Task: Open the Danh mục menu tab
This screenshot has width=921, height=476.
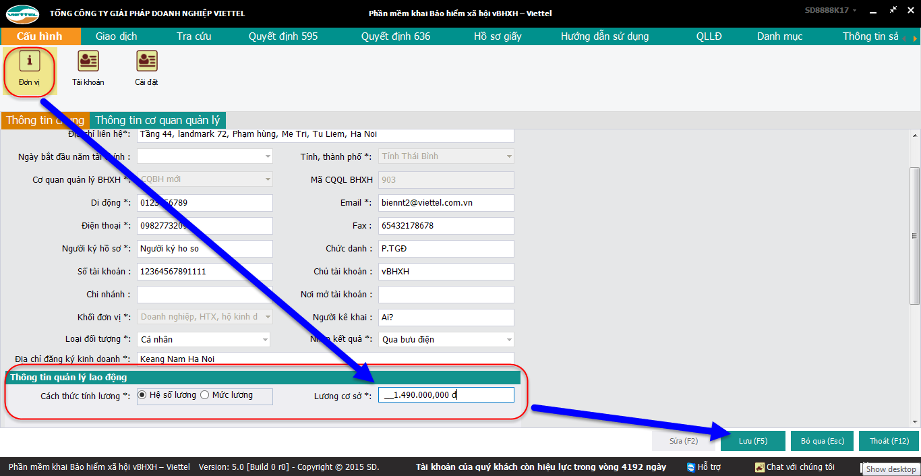Action: click(780, 36)
